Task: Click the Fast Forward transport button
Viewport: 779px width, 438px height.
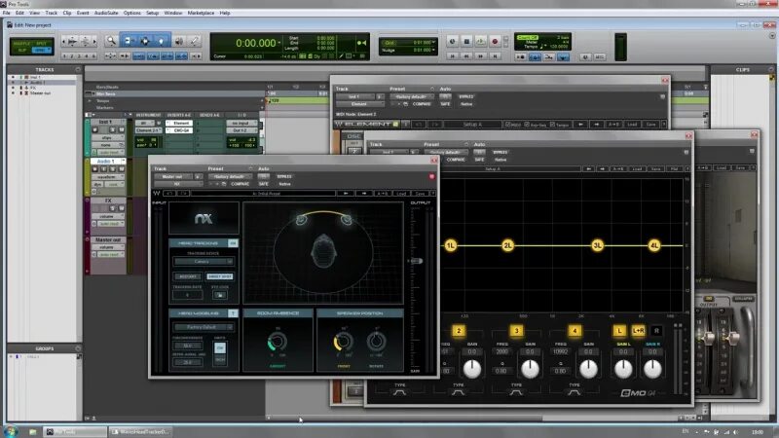Action: [x=480, y=56]
